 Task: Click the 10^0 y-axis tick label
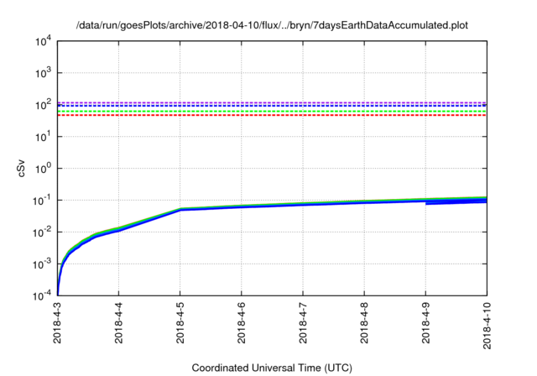43,169
